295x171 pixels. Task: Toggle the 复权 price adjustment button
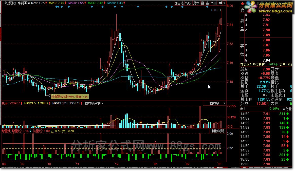pos(196,3)
